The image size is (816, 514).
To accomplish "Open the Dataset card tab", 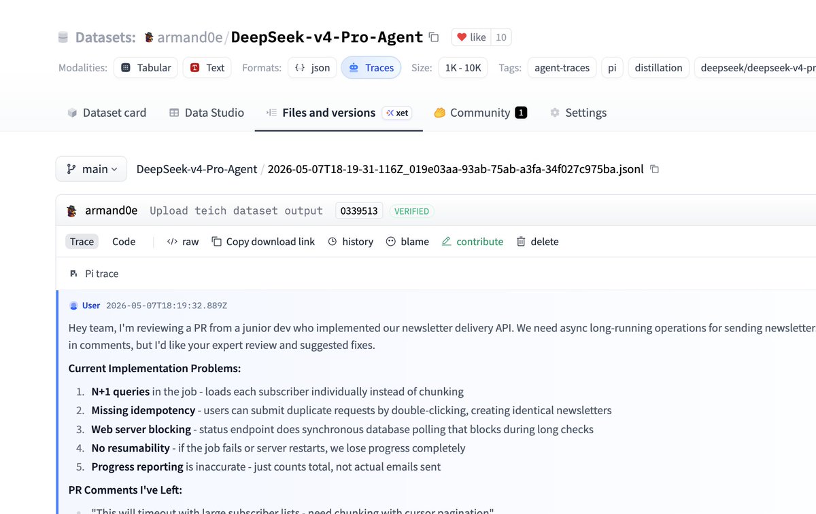I will click(107, 113).
